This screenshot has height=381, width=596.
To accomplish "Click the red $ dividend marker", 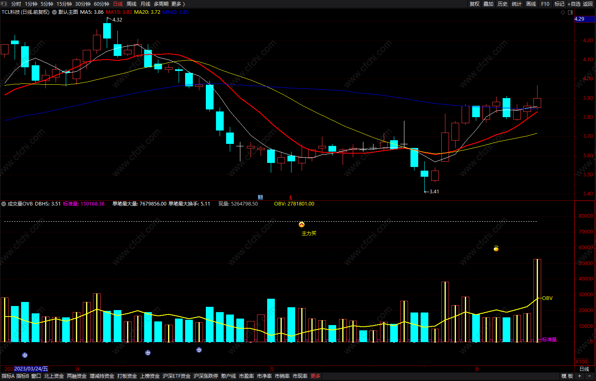I will click(x=291, y=198).
